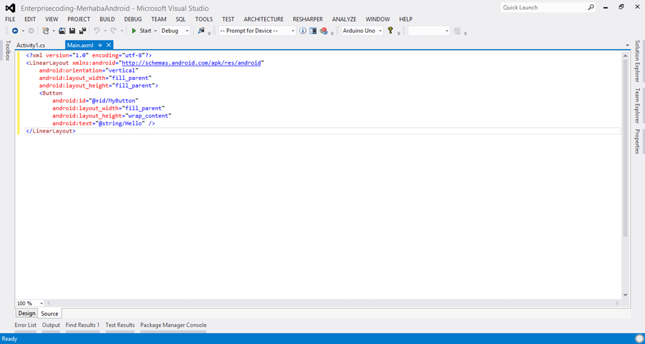Screen dimensions: 645x344
Task: Open the Output panel tab
Action: click(x=51, y=325)
